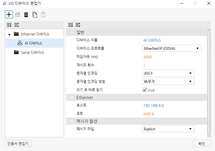Click the paste clipboard icon
The height and width of the screenshot is (151, 215).
click(x=43, y=15)
